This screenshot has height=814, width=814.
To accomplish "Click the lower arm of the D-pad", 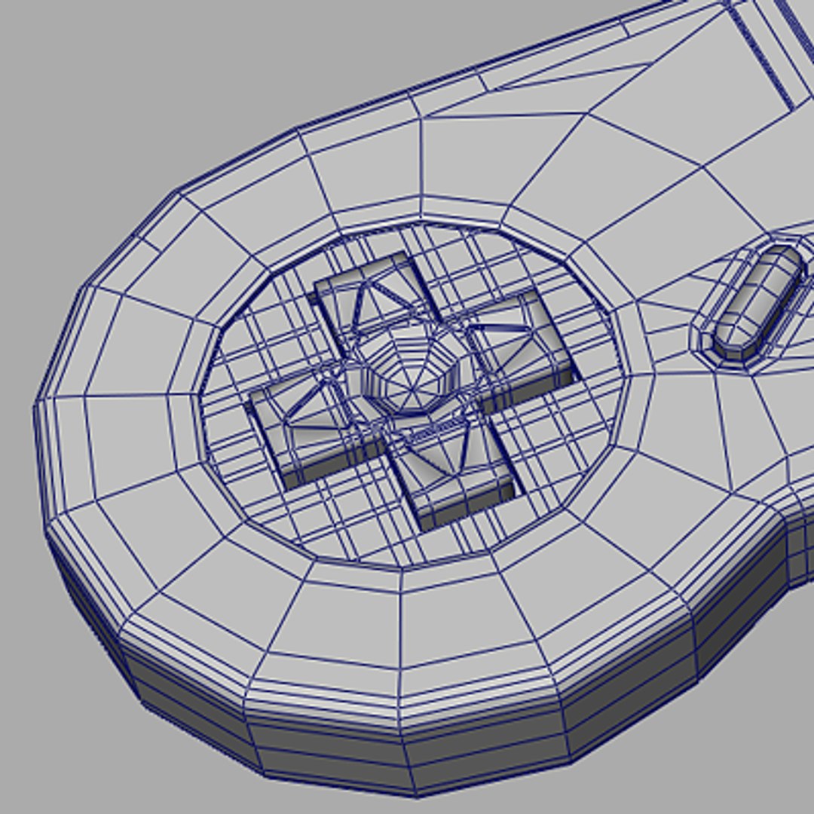I will (x=457, y=475).
